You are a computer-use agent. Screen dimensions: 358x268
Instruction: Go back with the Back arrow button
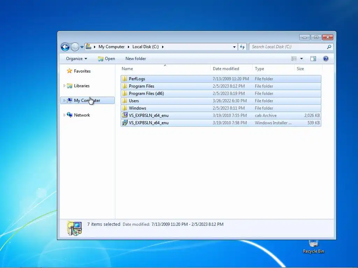[65, 47]
